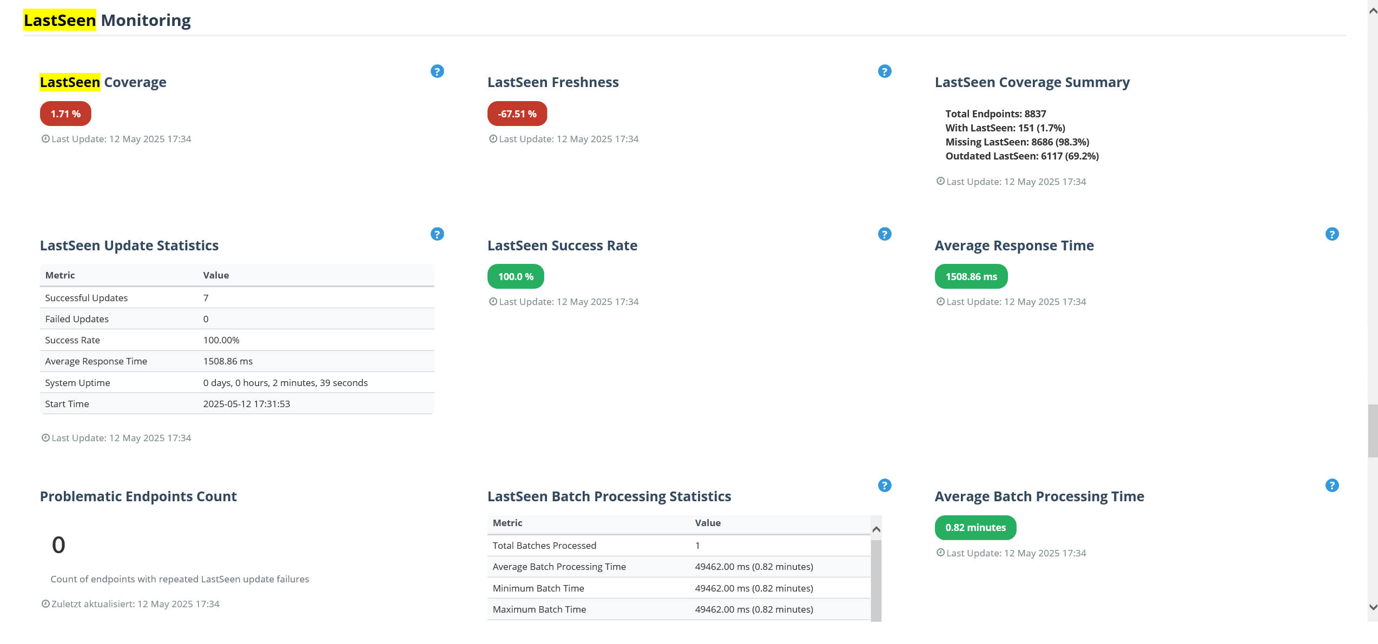Open help for Average Batch Processing Time
1378x644 pixels.
[x=1331, y=485]
